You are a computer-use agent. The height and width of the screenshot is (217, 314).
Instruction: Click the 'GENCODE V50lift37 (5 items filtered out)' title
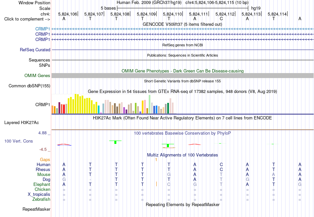(x=182, y=24)
